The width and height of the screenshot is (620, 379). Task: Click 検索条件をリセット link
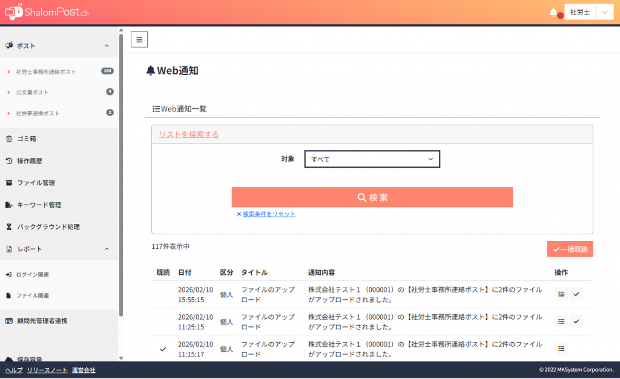coord(269,214)
